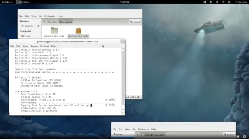Close the terminal window
Image resolution: width=249 pixels, height=139 pixels.
pos(123,42)
